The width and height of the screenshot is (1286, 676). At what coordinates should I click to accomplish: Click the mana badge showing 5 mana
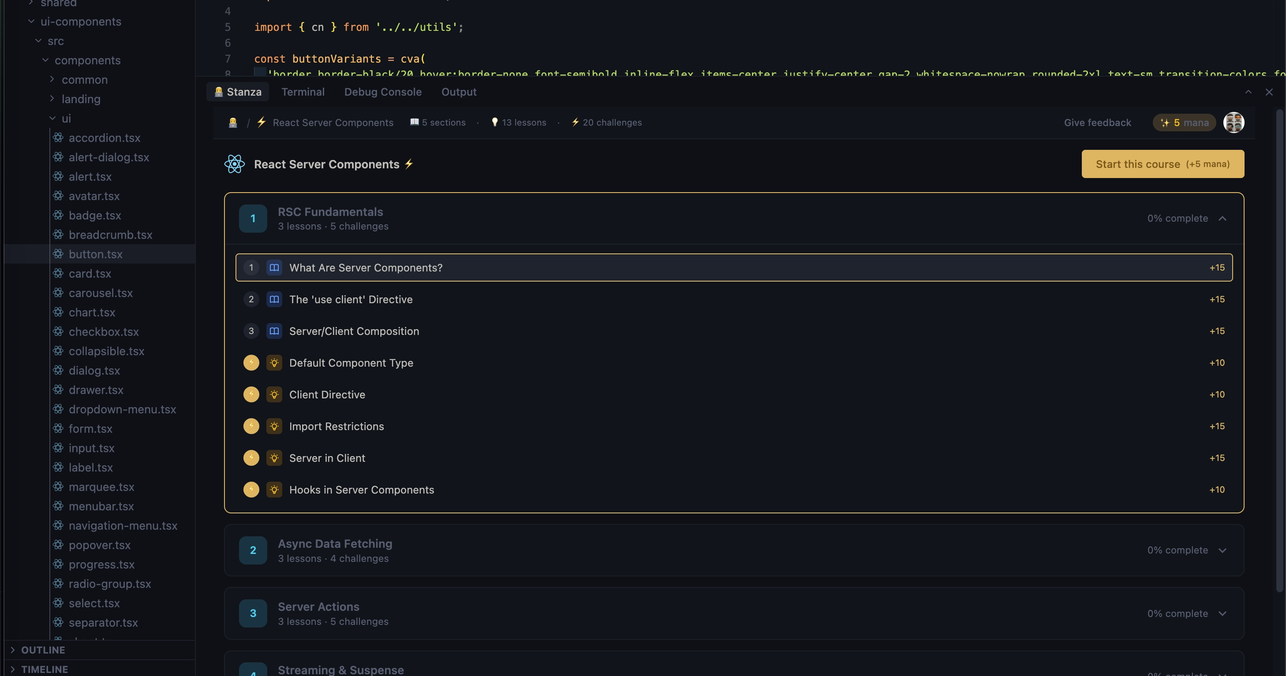click(x=1184, y=122)
